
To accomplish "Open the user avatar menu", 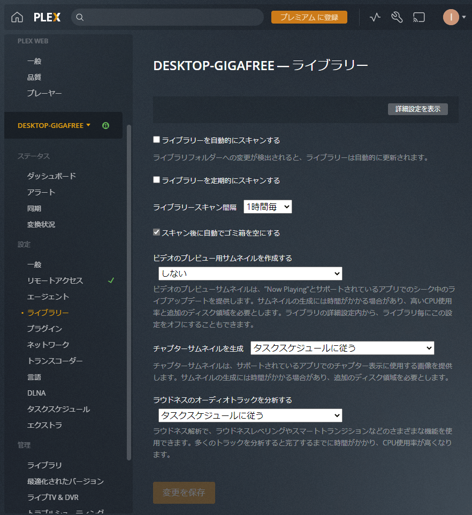I will point(451,17).
